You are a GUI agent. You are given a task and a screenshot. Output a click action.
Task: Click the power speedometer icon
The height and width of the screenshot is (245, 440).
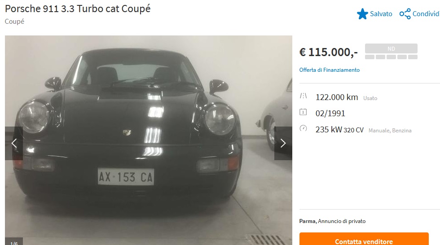(303, 128)
